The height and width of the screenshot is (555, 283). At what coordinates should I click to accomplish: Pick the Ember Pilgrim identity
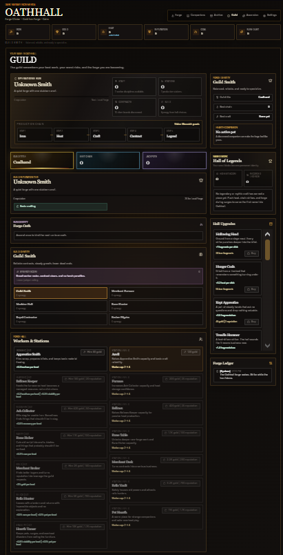(156, 319)
